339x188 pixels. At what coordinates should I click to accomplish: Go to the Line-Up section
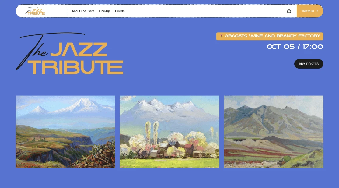tap(104, 11)
